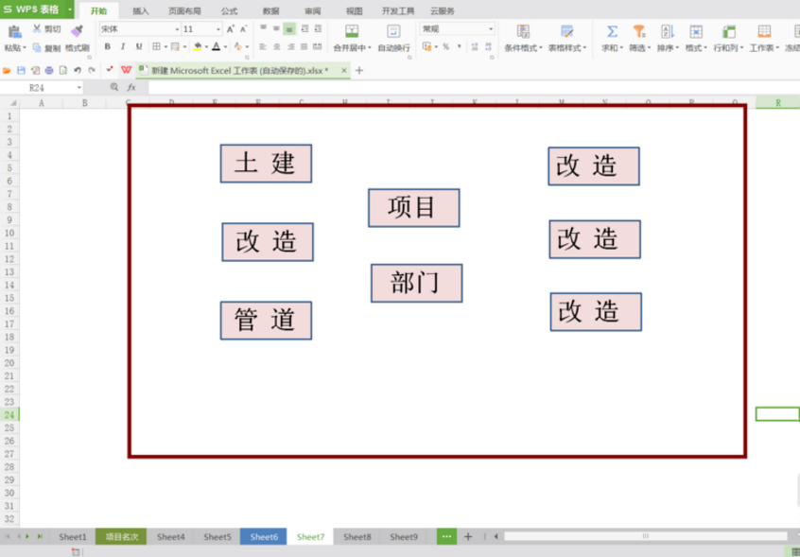The height and width of the screenshot is (557, 800).
Task: Open Table Style (表格样式)
Action: click(x=566, y=38)
